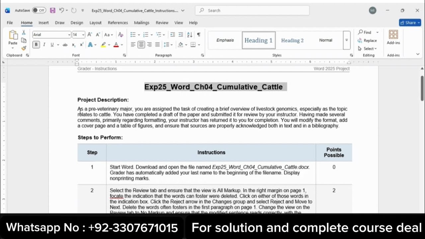
Task: Undo the last action
Action: point(61,10)
